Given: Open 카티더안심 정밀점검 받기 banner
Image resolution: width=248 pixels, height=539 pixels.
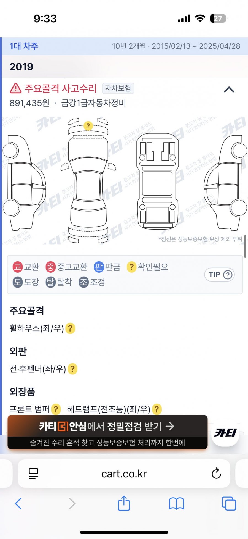Looking at the screenshot, I should click(x=107, y=432).
